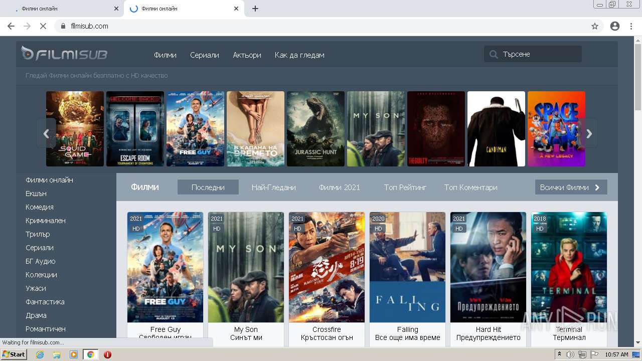Select the Топ Рейтинг tab

coord(405,187)
